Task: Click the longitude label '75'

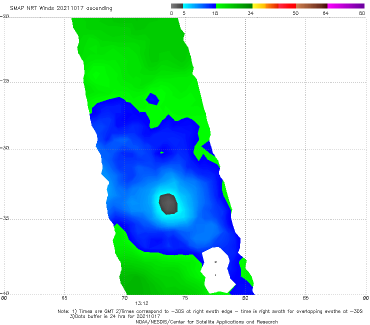Action: tap(185, 298)
